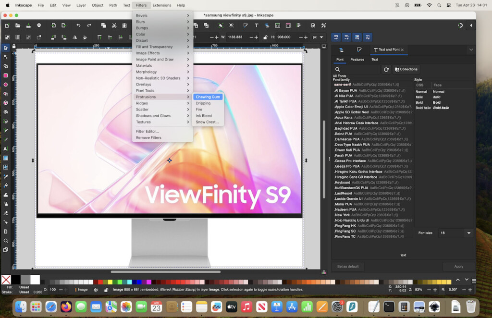Screen dimensions: 492x318
Task: Expand the Shadows and Glows submenu
Action: point(162,116)
